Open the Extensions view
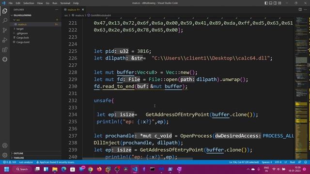The height and width of the screenshot is (174, 310). pyautogui.click(x=5, y=49)
